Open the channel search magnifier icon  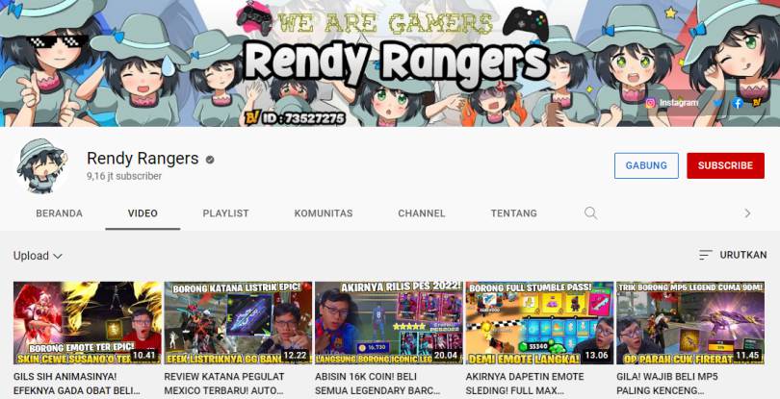tap(590, 213)
